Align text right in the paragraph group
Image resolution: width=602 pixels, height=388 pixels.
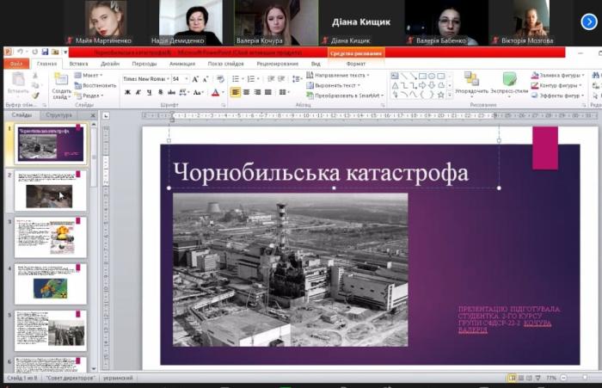click(257, 92)
